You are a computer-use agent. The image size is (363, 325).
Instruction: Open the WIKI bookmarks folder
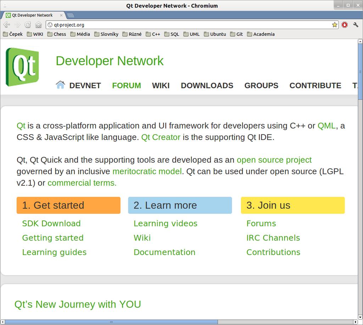35,34
